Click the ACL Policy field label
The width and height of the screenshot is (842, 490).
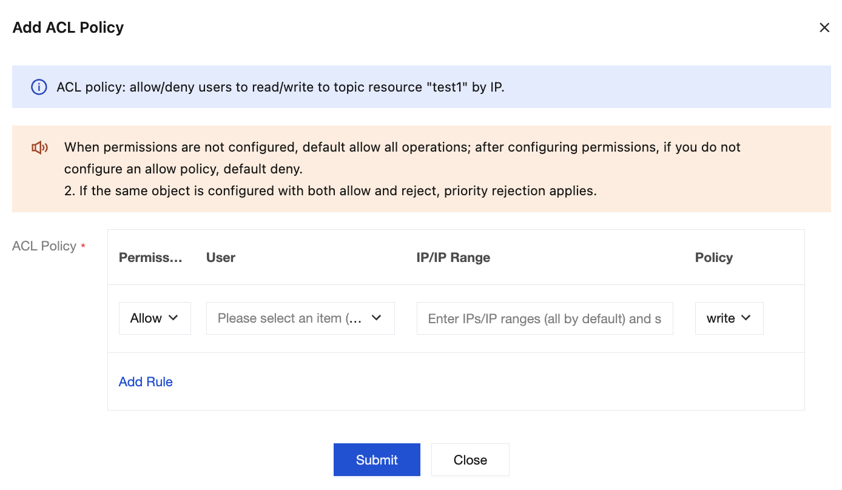pyautogui.click(x=44, y=246)
